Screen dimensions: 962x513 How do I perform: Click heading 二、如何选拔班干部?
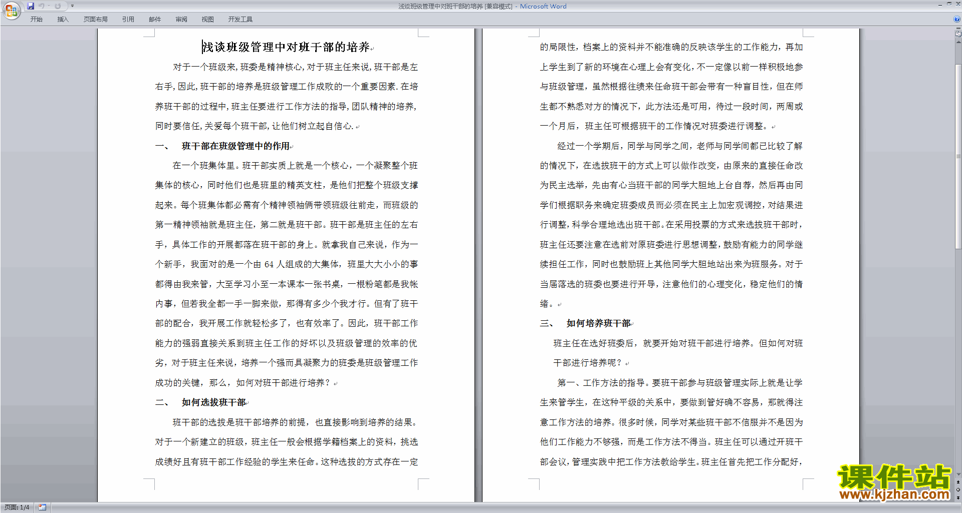tap(200, 402)
